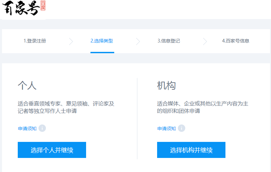The height and width of the screenshot is (172, 271).
Task: Open 申请须知 link under 个人
Action: click(x=27, y=128)
